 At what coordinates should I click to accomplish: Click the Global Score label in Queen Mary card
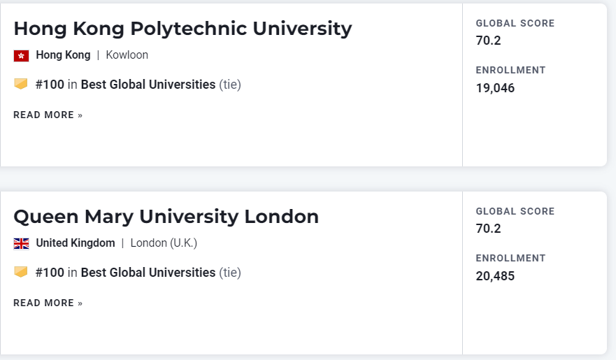515,211
